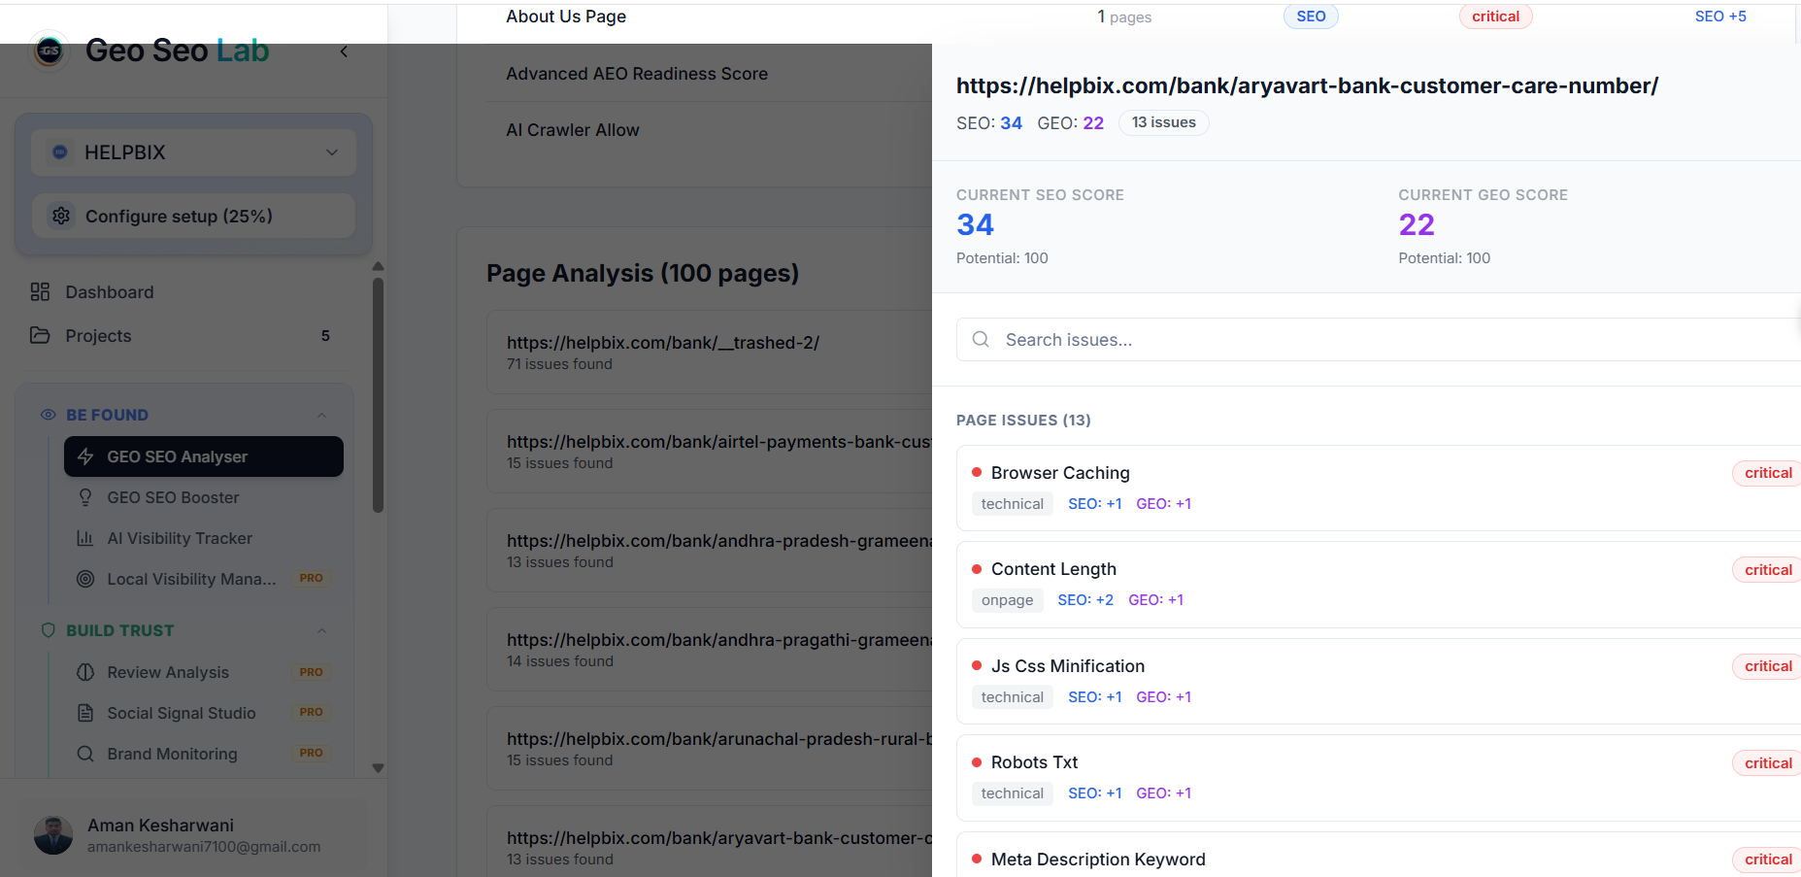Open the HELPBIX project dropdown
This screenshot has height=877, width=1801.
194,152
